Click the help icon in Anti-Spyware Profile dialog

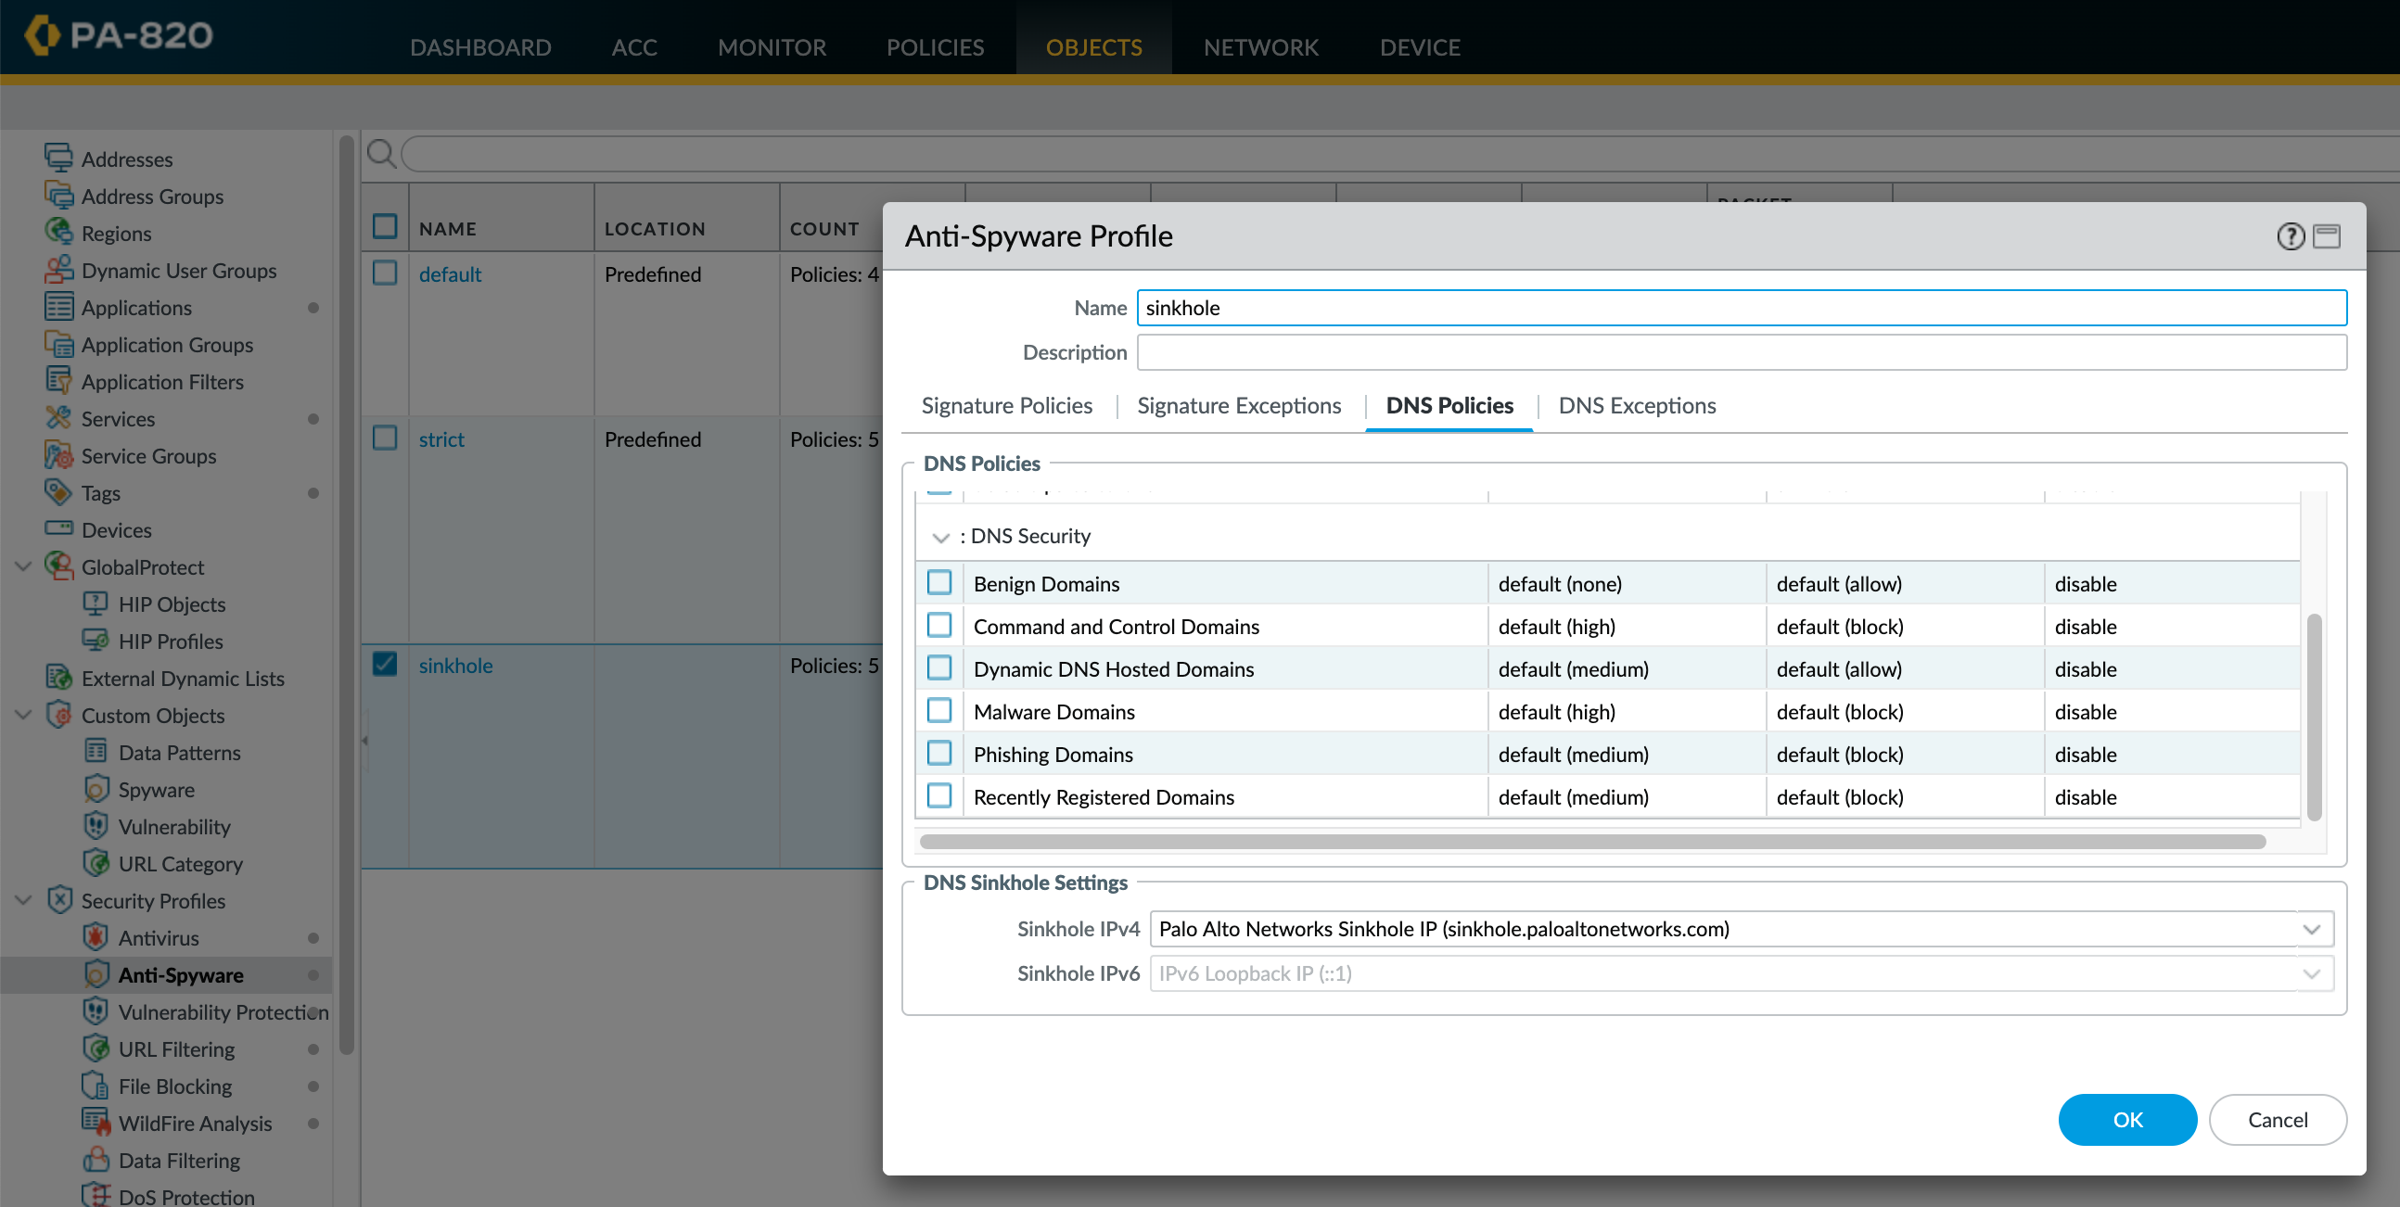(2290, 235)
